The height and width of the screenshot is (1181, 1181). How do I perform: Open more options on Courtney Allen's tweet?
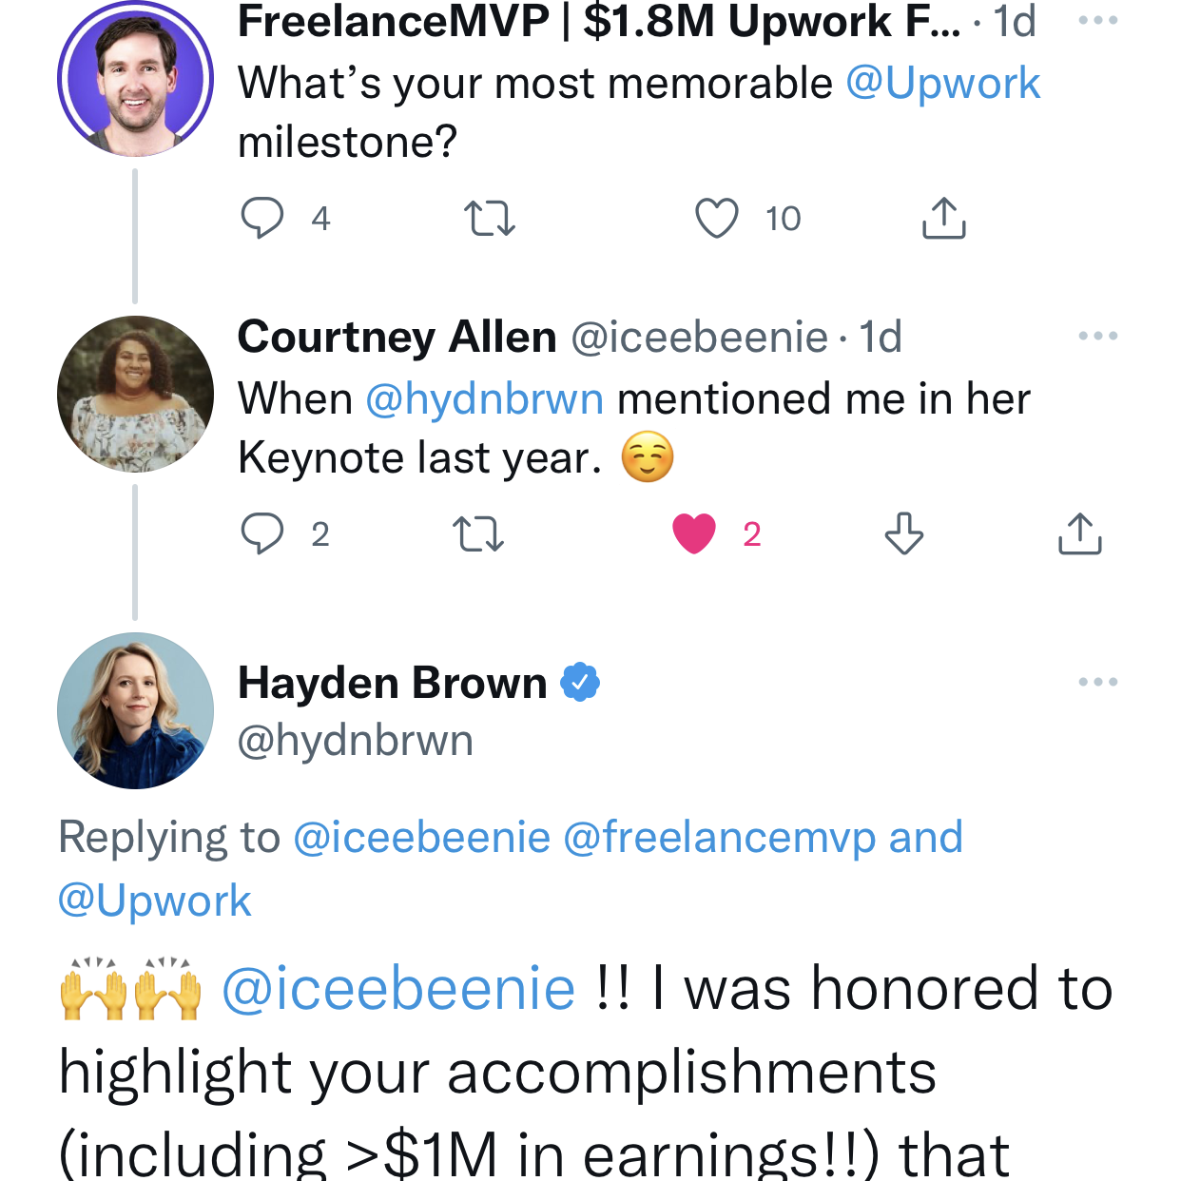click(x=1098, y=336)
